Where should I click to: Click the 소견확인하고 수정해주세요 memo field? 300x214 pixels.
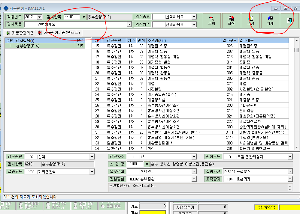point(198,188)
